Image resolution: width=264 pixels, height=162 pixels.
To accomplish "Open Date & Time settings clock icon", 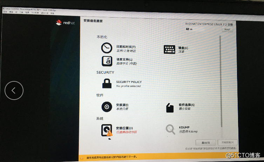I will pos(107,48).
